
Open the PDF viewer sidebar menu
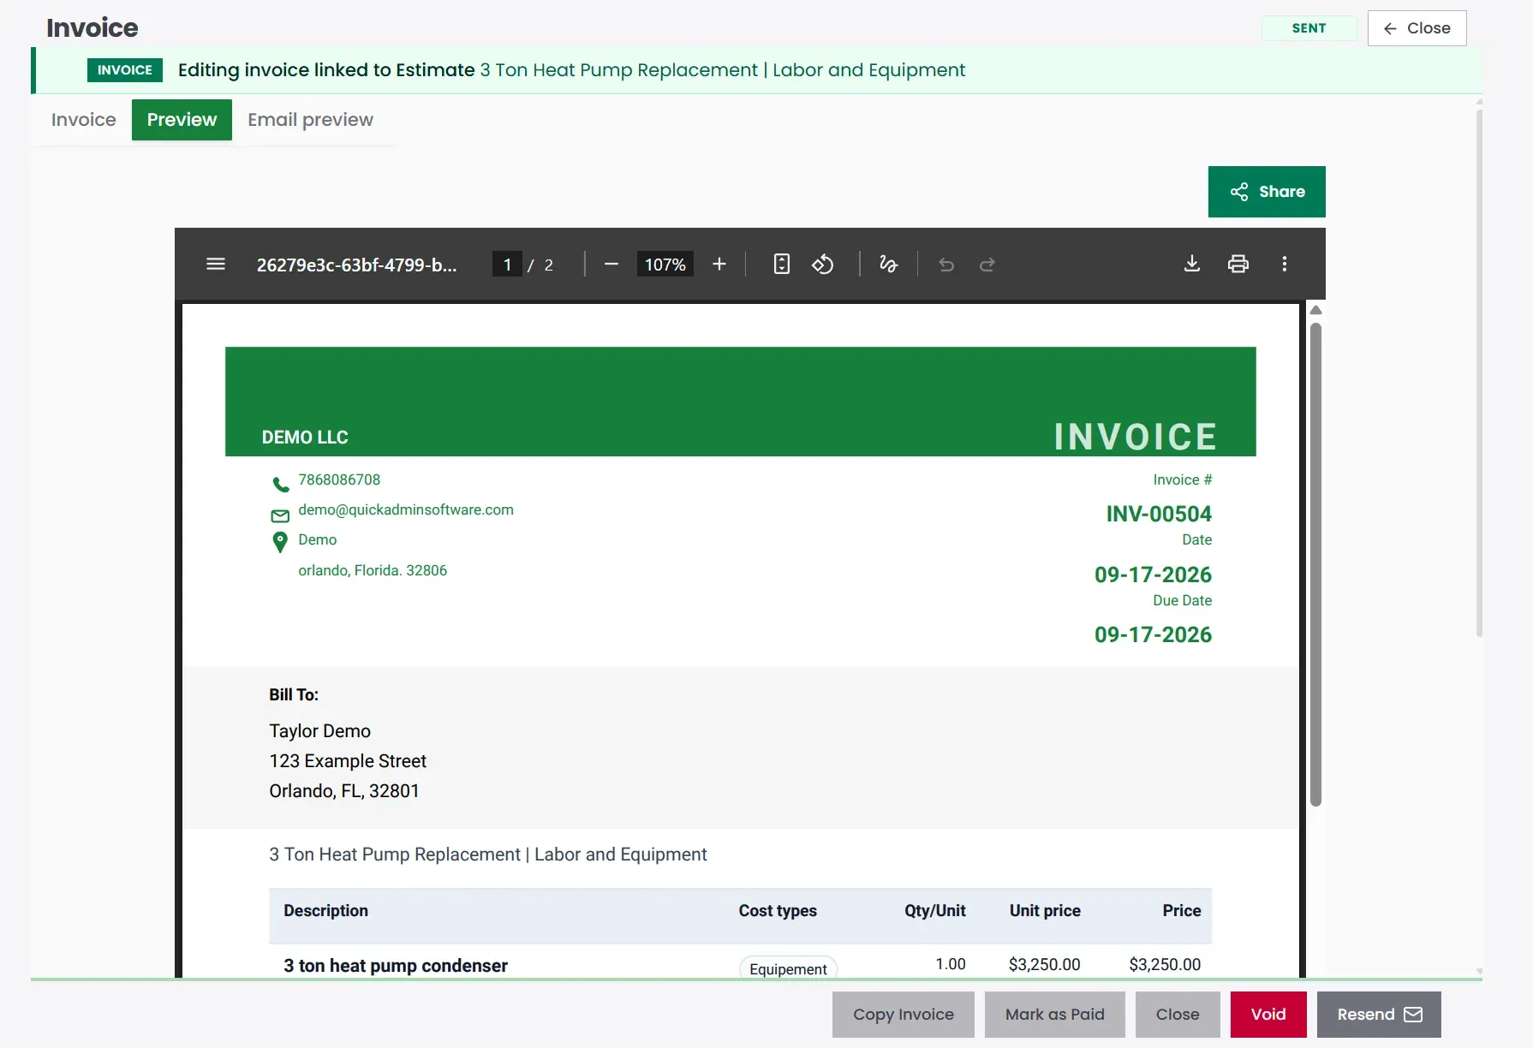(216, 265)
